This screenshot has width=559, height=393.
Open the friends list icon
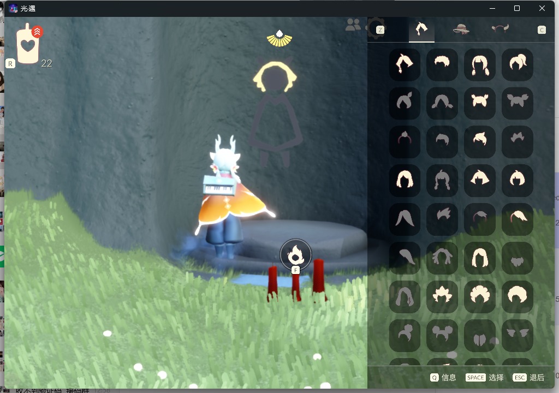click(353, 25)
